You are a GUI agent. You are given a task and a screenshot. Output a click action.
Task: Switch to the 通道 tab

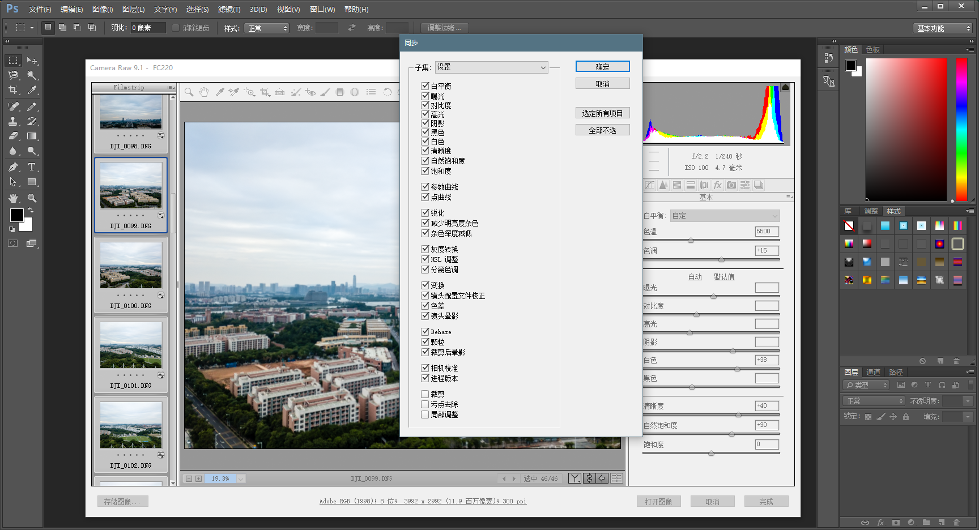coord(873,372)
